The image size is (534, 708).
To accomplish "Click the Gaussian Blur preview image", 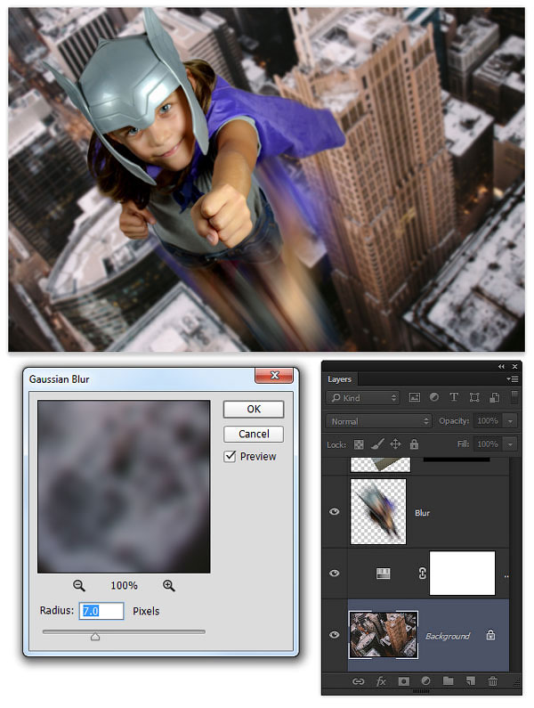I will click(x=124, y=486).
